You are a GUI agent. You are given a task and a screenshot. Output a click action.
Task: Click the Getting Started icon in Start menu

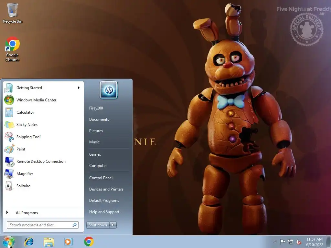tap(9, 88)
